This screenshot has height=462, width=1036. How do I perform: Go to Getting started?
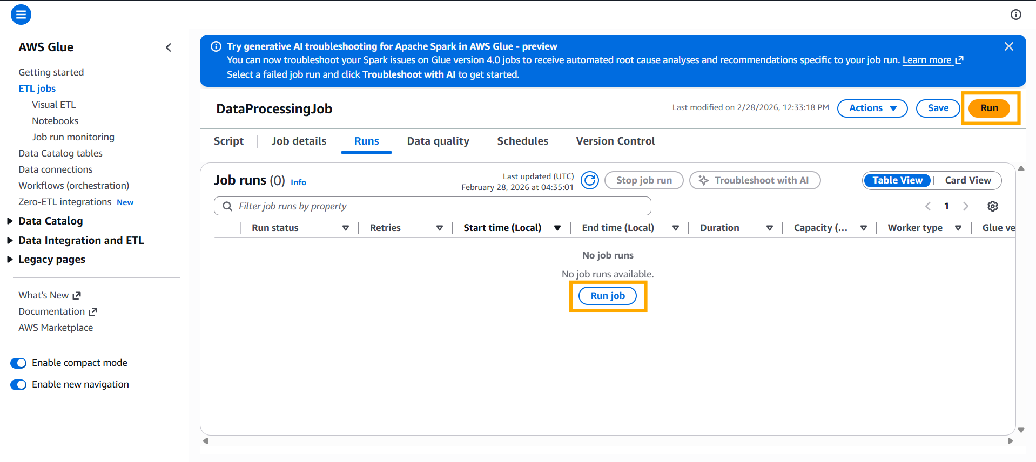51,72
